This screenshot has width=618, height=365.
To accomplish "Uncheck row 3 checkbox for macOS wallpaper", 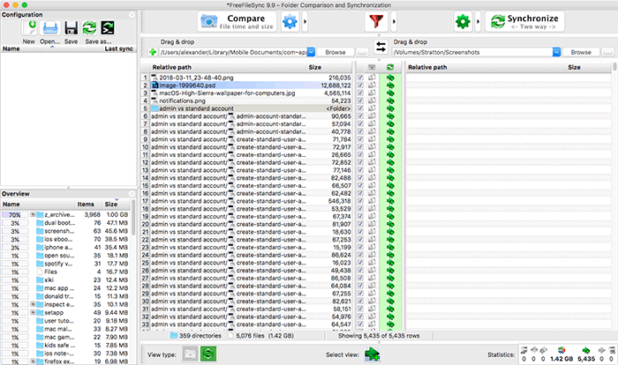I will pyautogui.click(x=360, y=93).
